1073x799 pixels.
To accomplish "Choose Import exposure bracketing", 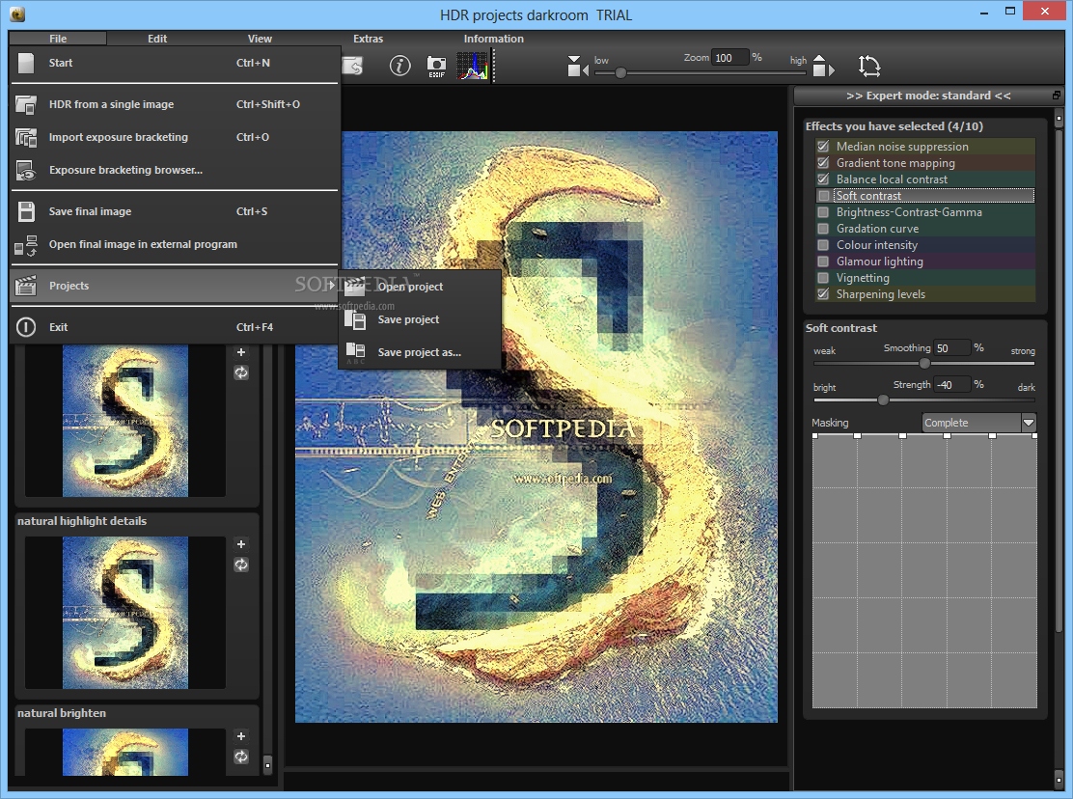I will (x=175, y=137).
